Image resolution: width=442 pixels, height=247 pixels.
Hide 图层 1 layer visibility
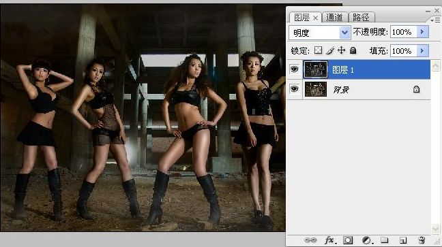coord(294,69)
